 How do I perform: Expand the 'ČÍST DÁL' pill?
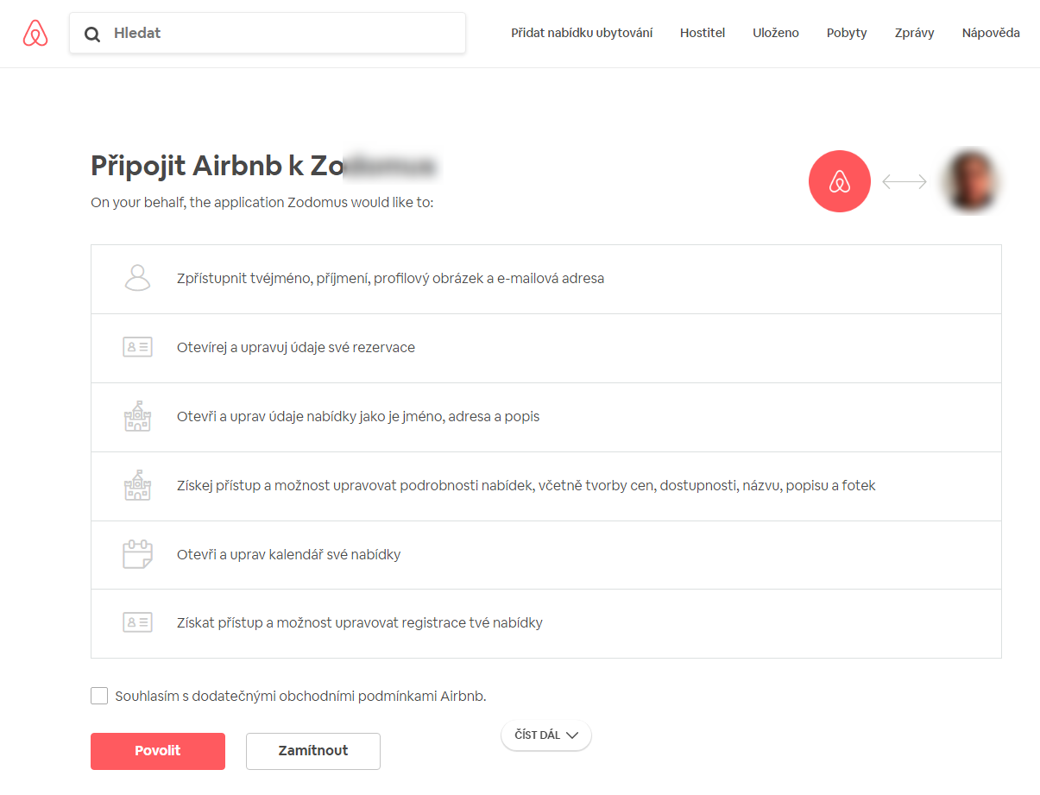[x=546, y=735]
